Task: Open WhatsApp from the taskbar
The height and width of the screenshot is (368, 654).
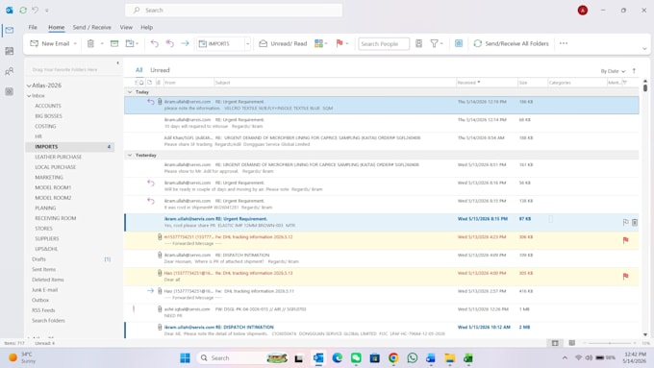Action: 412,358
